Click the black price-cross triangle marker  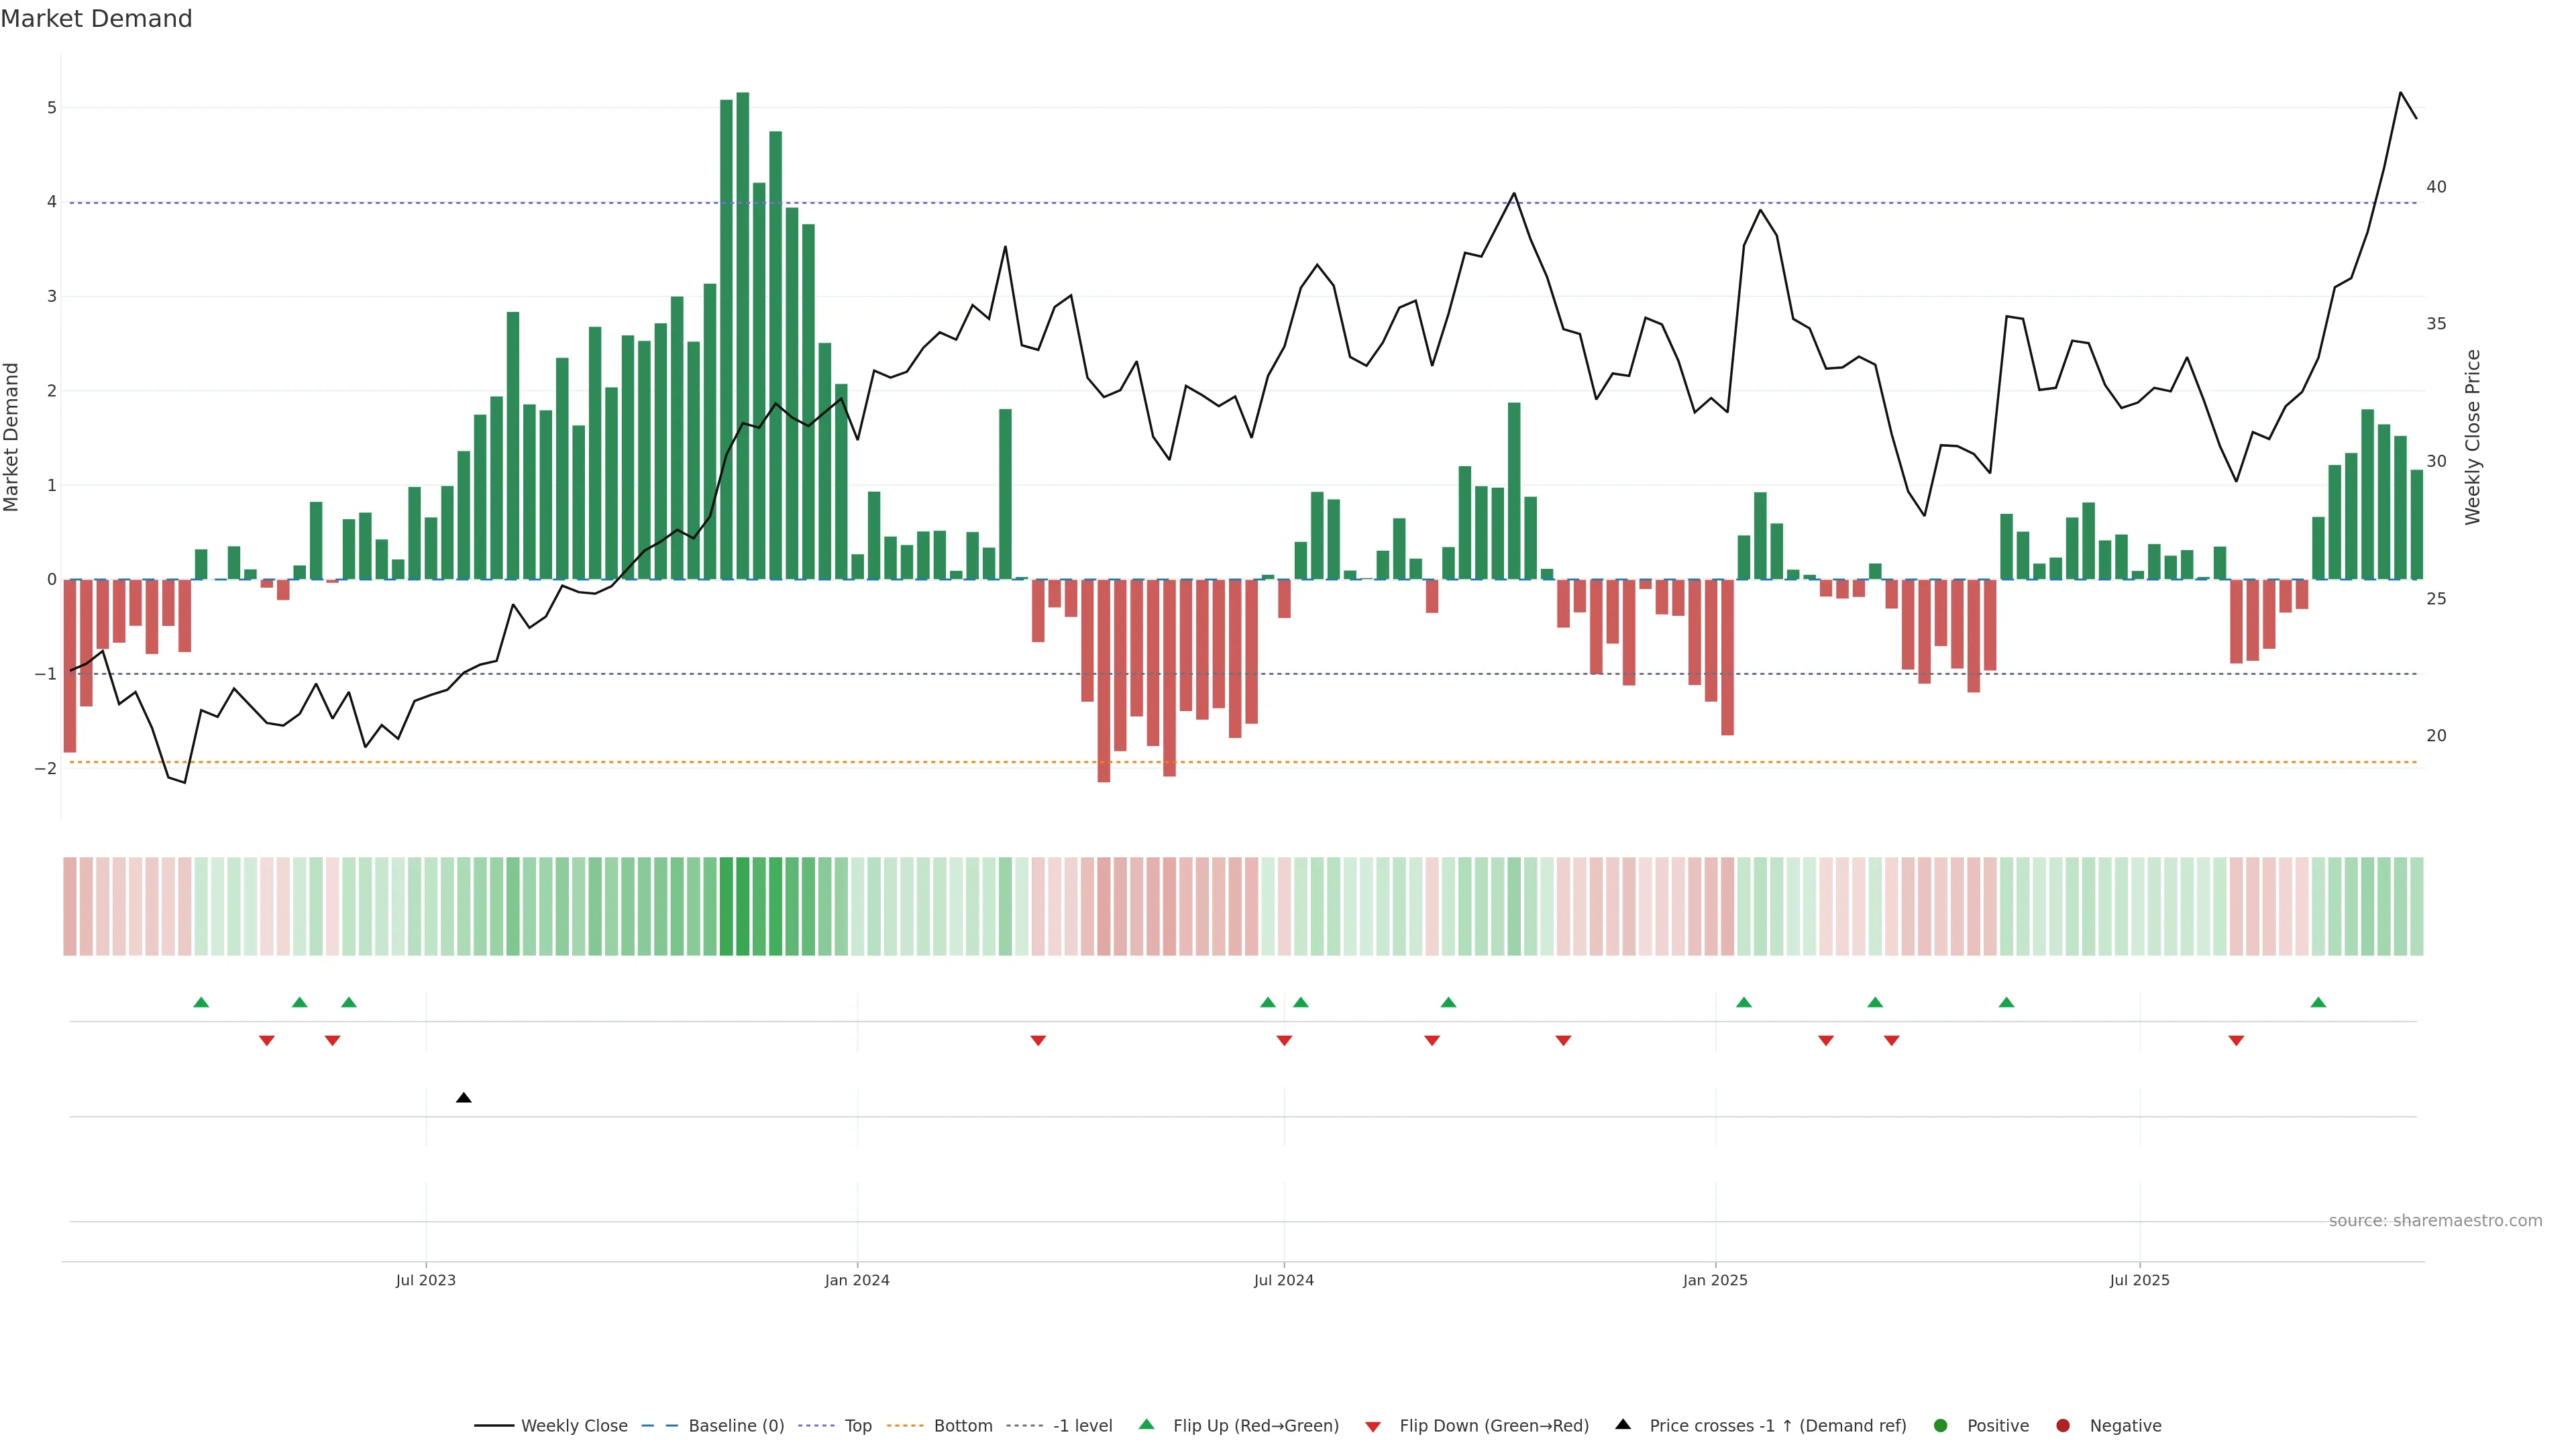pos(463,1098)
